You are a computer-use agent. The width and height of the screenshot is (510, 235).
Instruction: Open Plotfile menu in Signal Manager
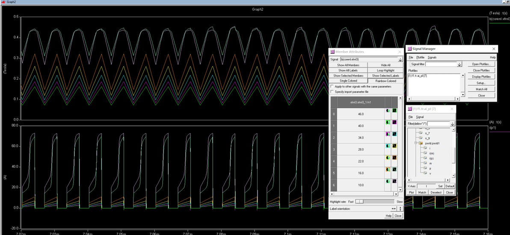pos(421,58)
